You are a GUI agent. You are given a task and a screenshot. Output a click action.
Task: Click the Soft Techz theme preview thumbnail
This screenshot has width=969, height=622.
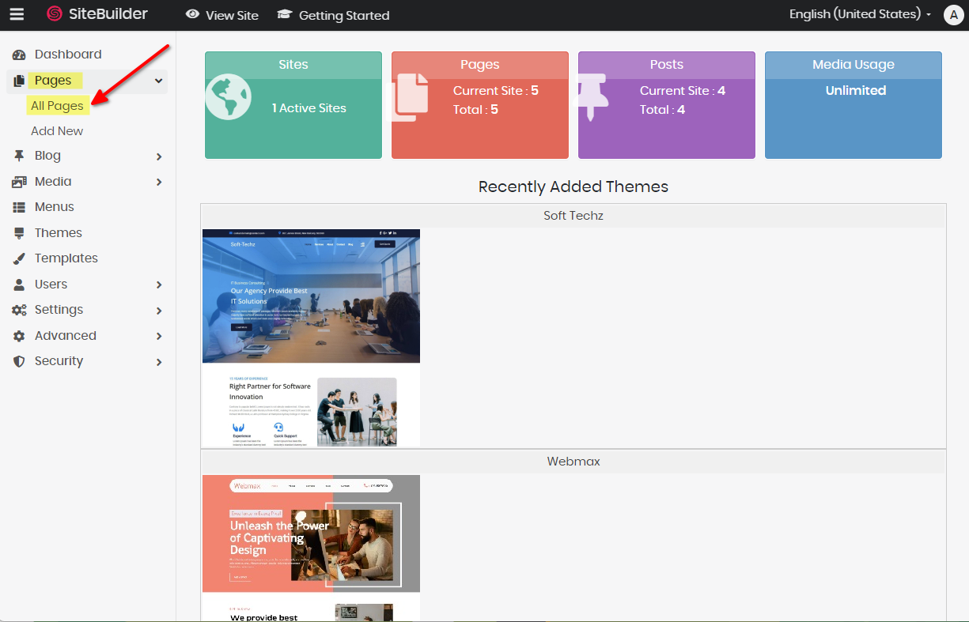(311, 337)
